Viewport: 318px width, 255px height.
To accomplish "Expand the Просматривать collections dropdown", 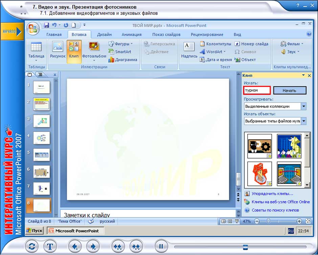I will (x=303, y=106).
